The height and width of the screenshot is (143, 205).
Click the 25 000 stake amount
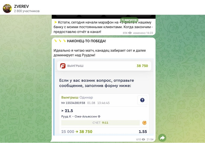tap(68, 132)
